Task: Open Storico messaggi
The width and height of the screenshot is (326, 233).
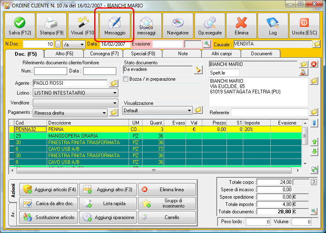Action: (146, 25)
